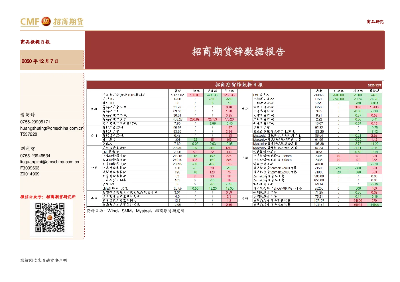Click the red cell showing 130.00
The width and height of the screenshot is (400, 282).
[x=195, y=95]
